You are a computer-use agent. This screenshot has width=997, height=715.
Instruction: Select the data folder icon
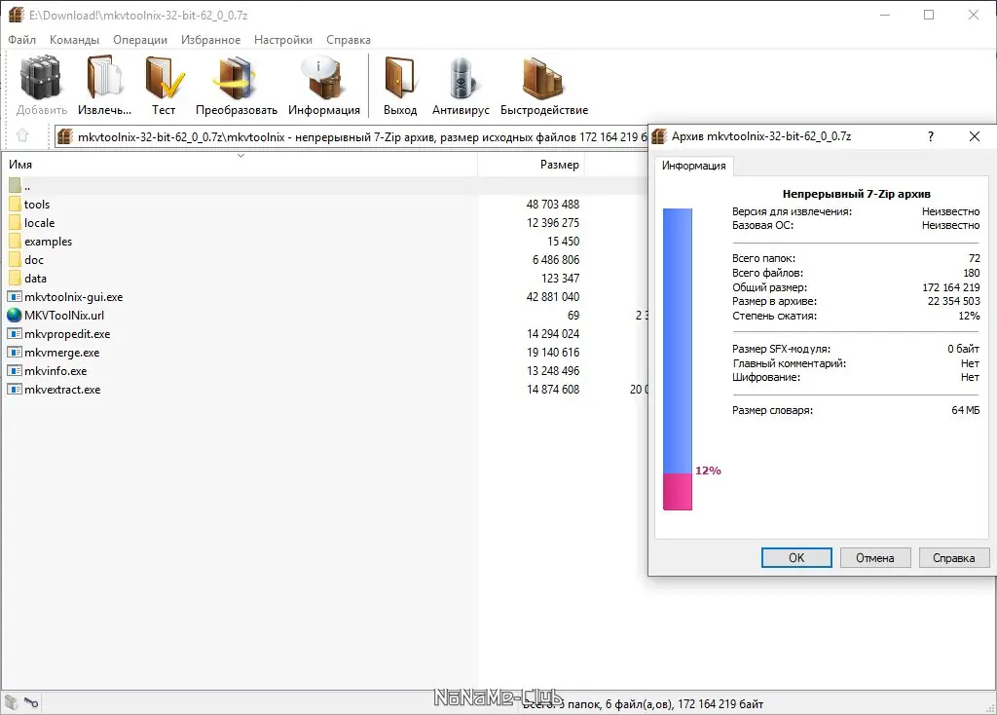point(16,278)
